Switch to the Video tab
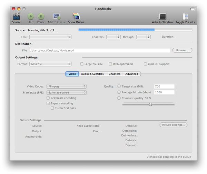Image resolution: width=207 pixels, height=174 pixels. [72, 74]
